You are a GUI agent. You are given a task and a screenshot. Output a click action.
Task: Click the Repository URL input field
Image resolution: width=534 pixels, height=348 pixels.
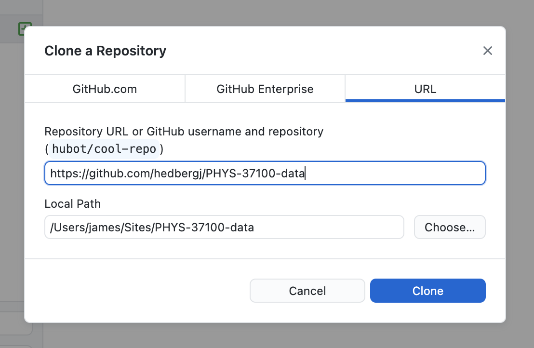tap(265, 174)
